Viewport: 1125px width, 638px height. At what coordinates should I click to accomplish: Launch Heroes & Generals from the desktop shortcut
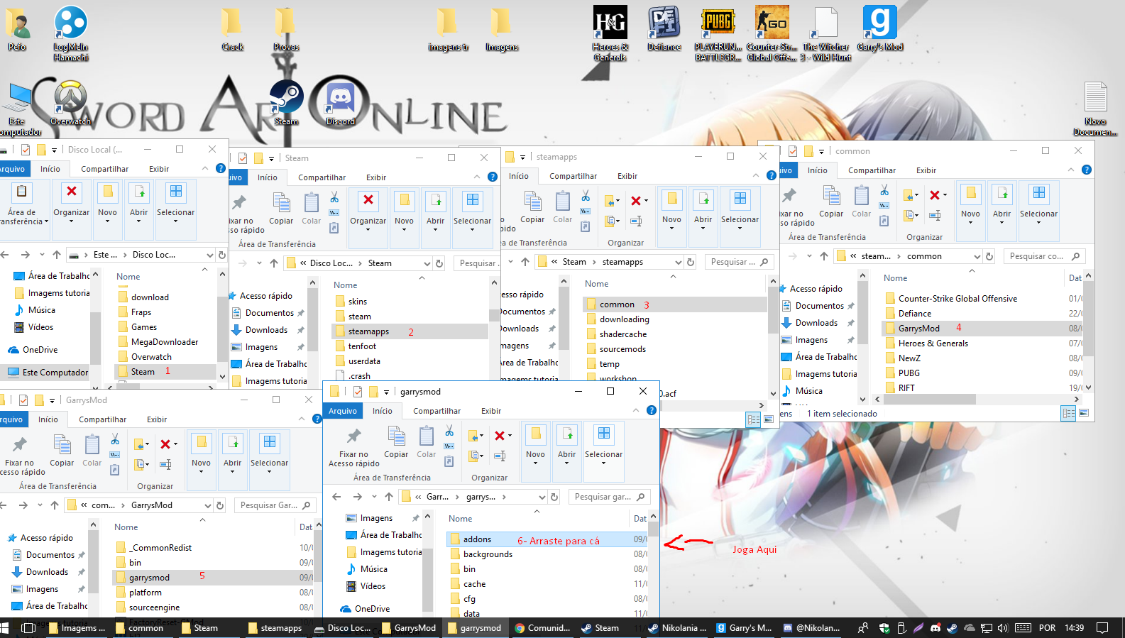point(610,33)
